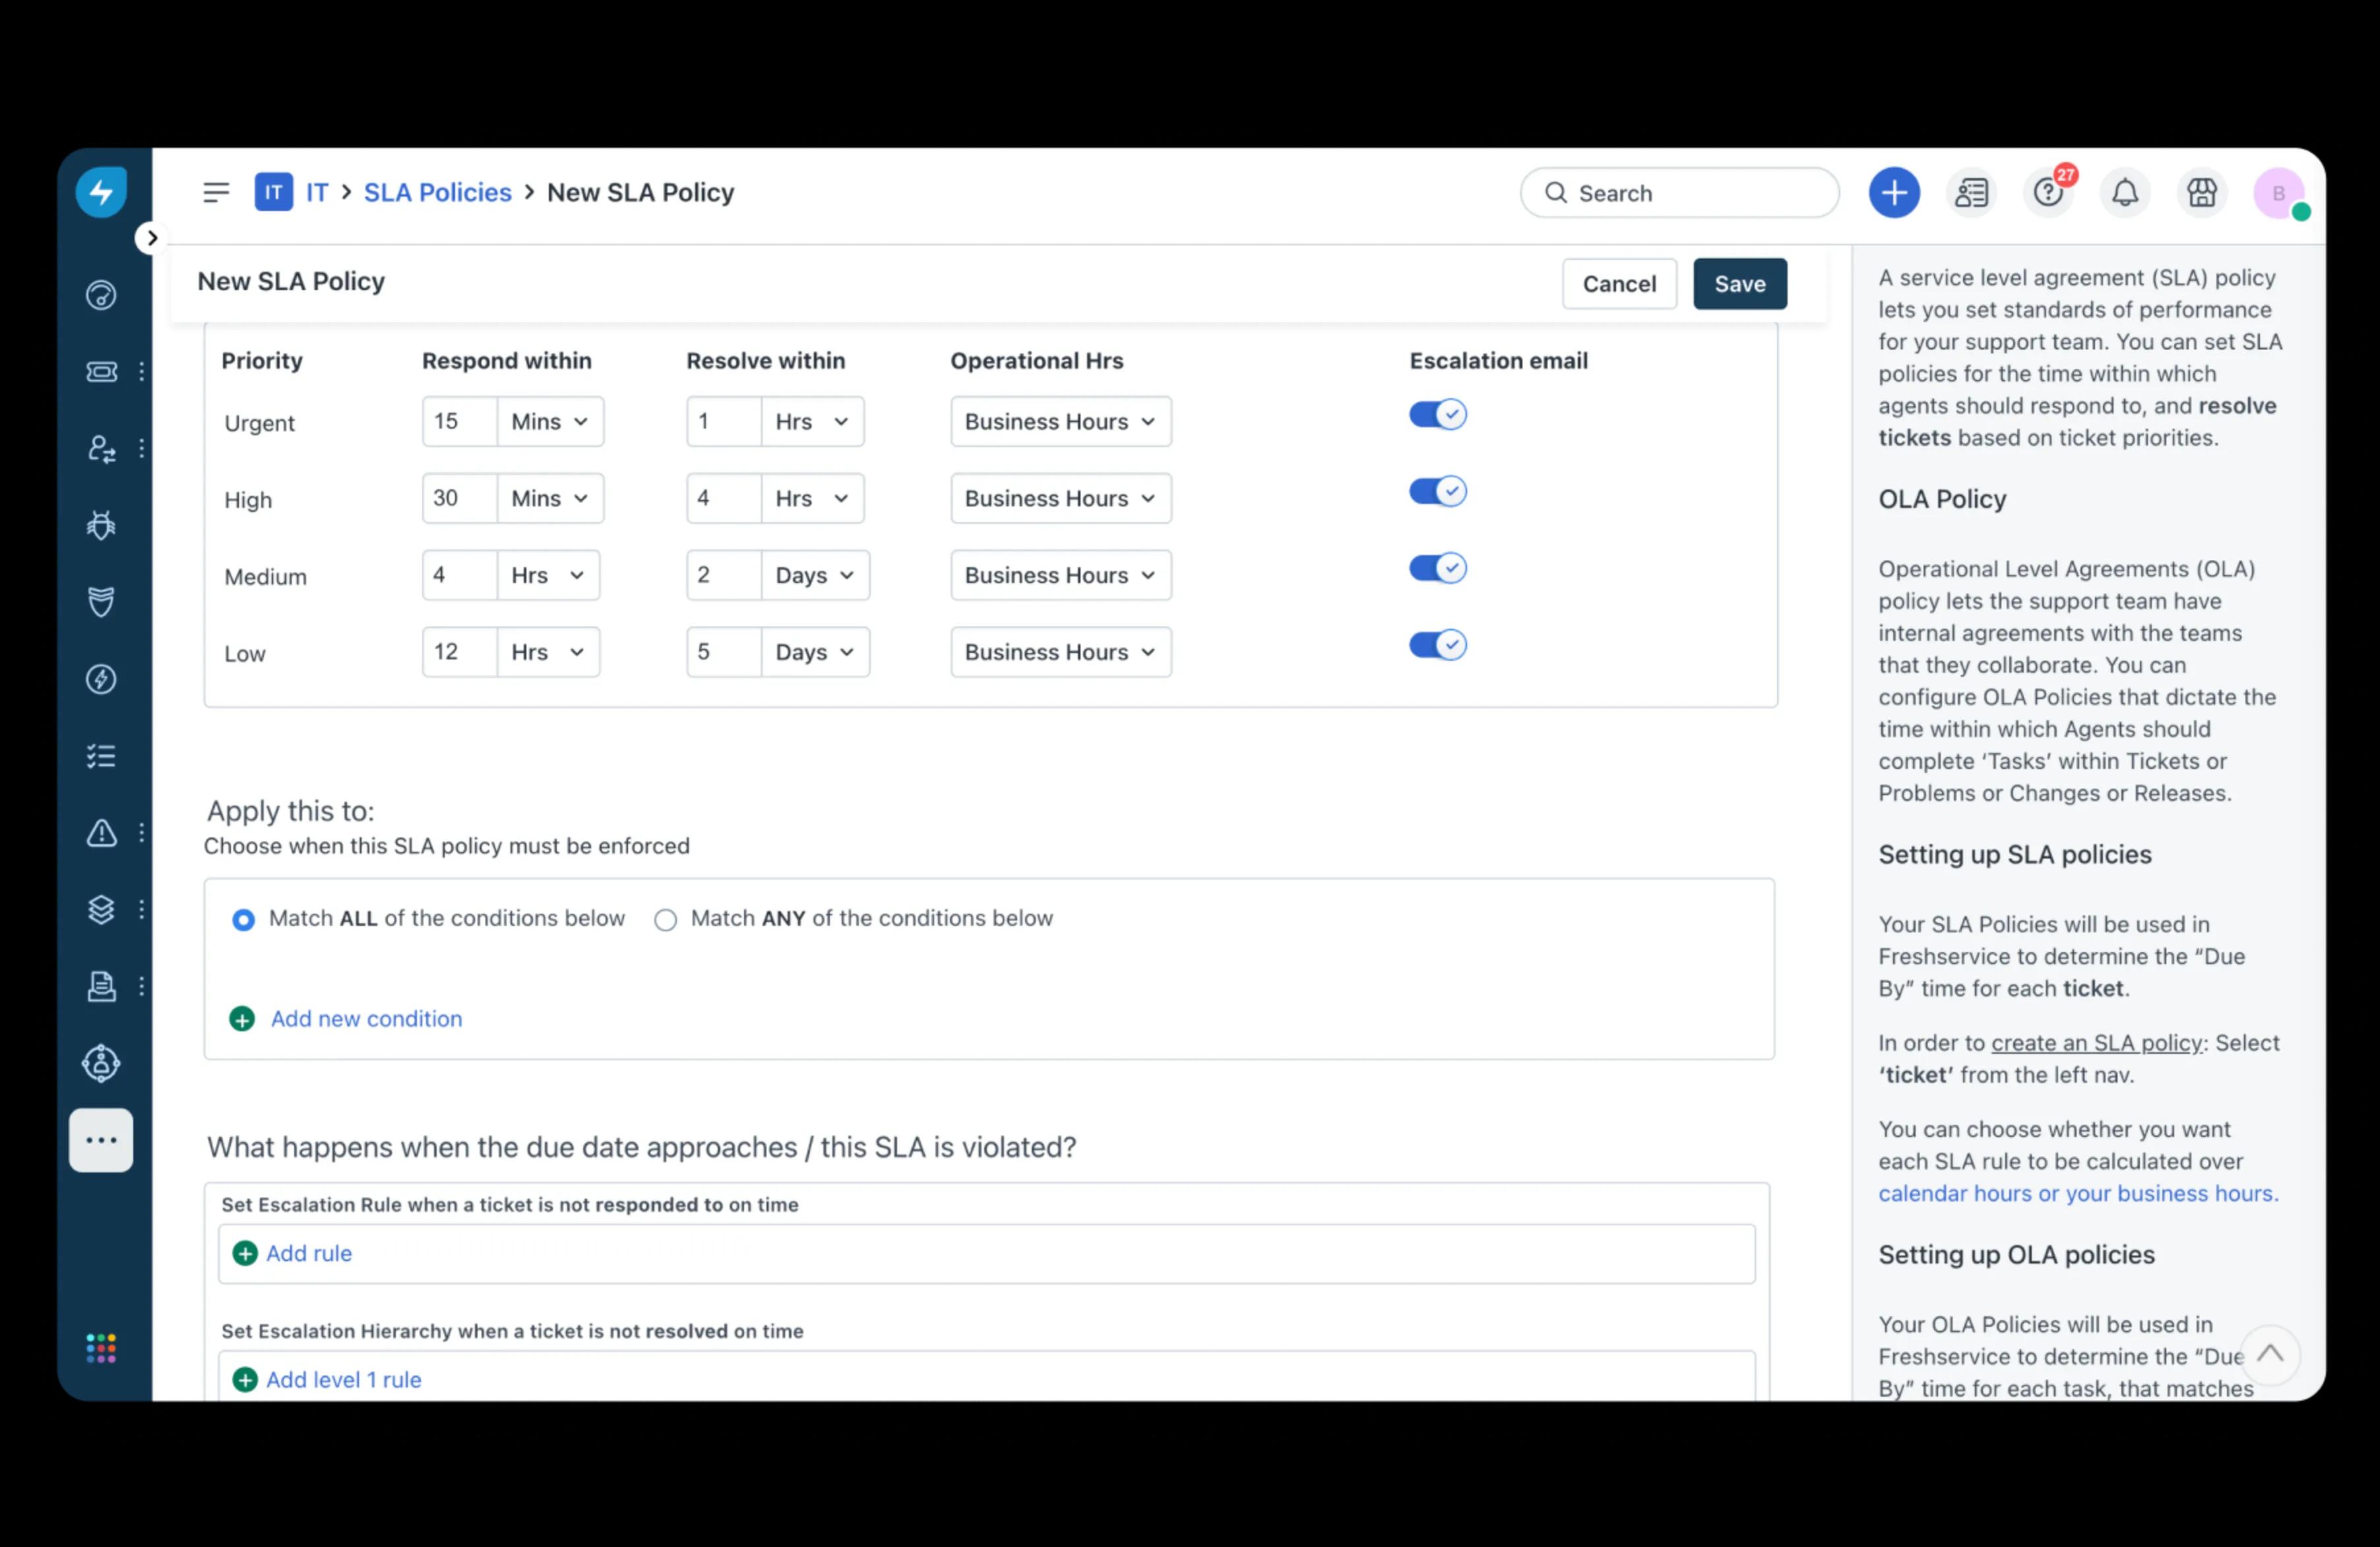Viewport: 2380px width, 1547px height.
Task: Select Match ALL of the conditions radio
Action: point(243,919)
